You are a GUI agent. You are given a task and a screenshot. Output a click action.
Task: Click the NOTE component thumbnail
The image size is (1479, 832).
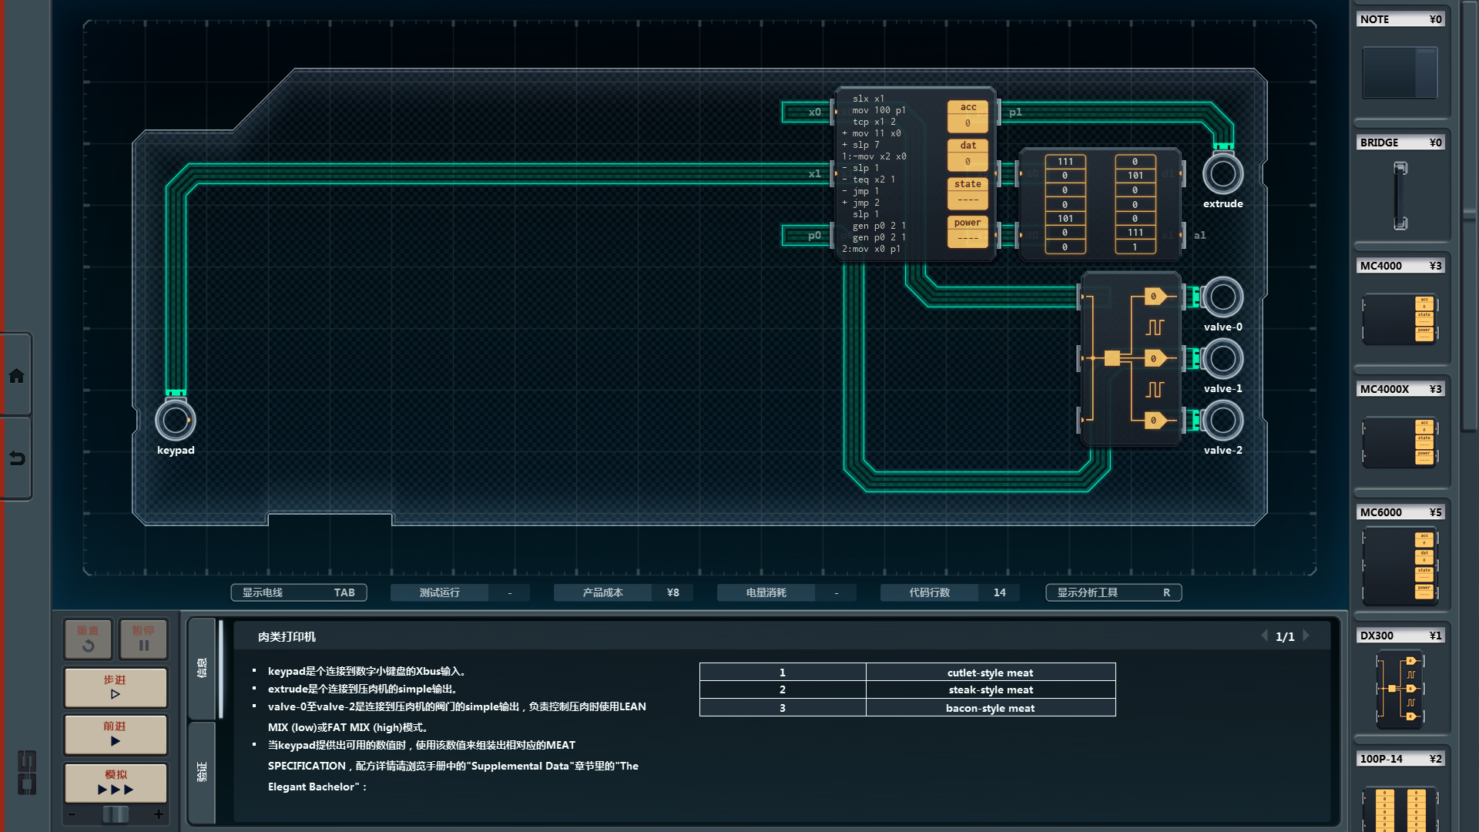(x=1400, y=72)
